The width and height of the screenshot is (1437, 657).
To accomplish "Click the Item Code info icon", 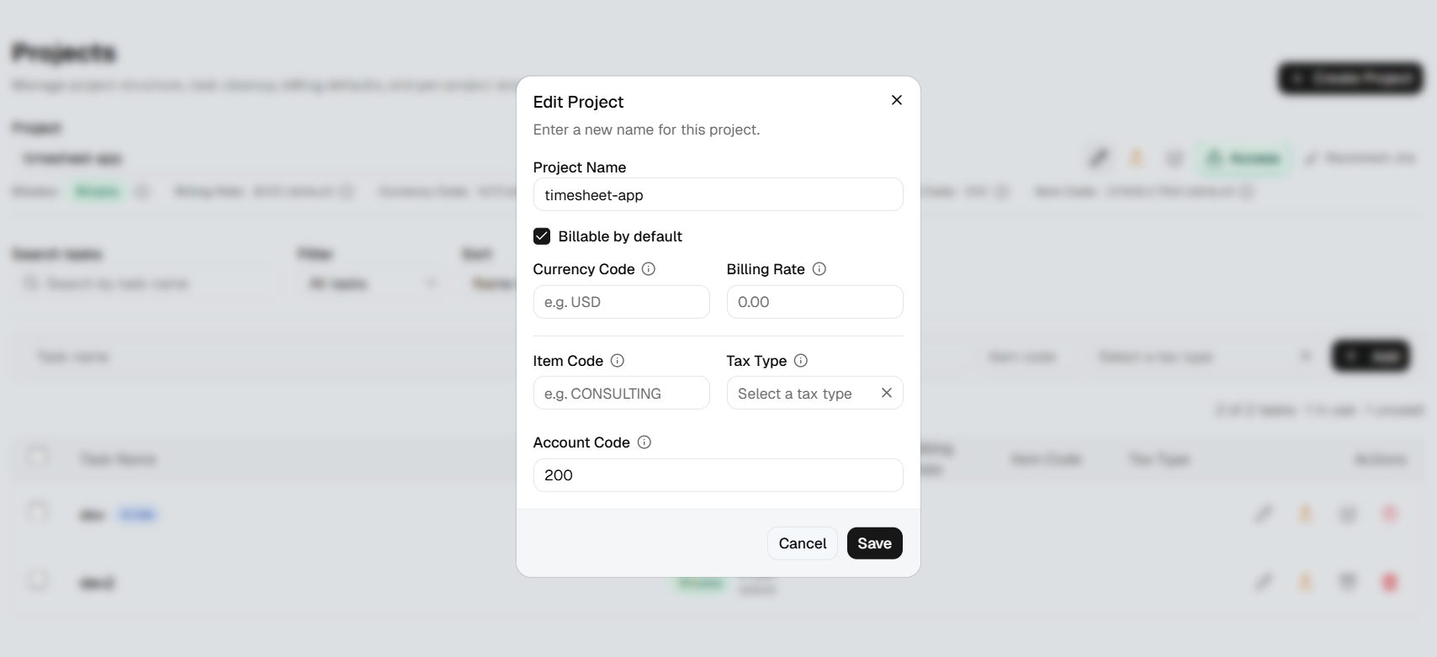I will (618, 361).
